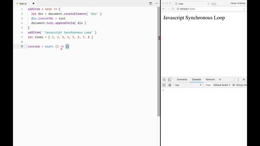
Task: Clear the console
Action: click(x=170, y=85)
